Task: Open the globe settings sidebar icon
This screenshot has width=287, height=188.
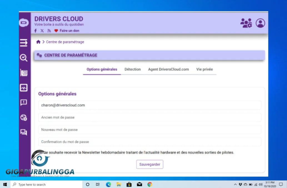Action: click(24, 117)
